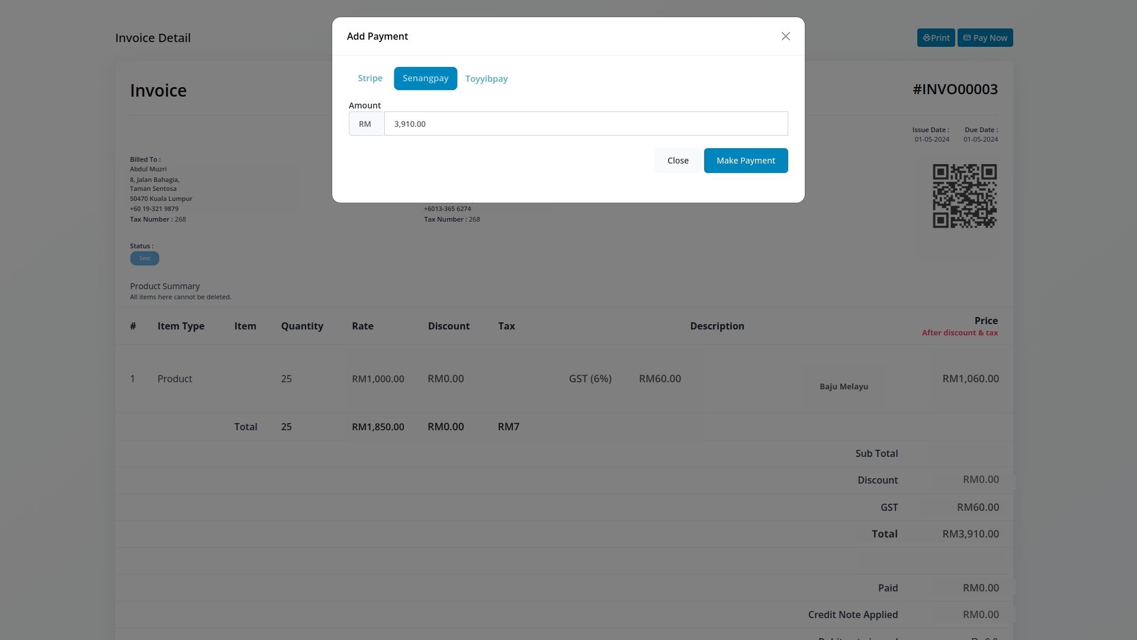Open the Toyyibpay payment tab

coord(486,79)
